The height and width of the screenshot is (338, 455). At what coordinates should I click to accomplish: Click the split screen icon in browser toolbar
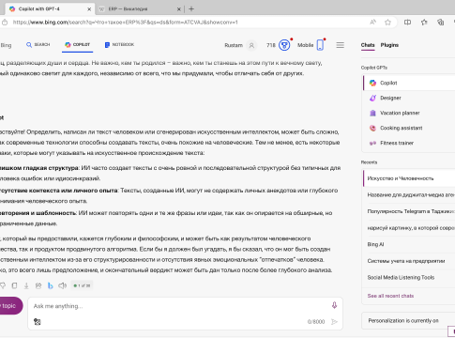coord(407,23)
